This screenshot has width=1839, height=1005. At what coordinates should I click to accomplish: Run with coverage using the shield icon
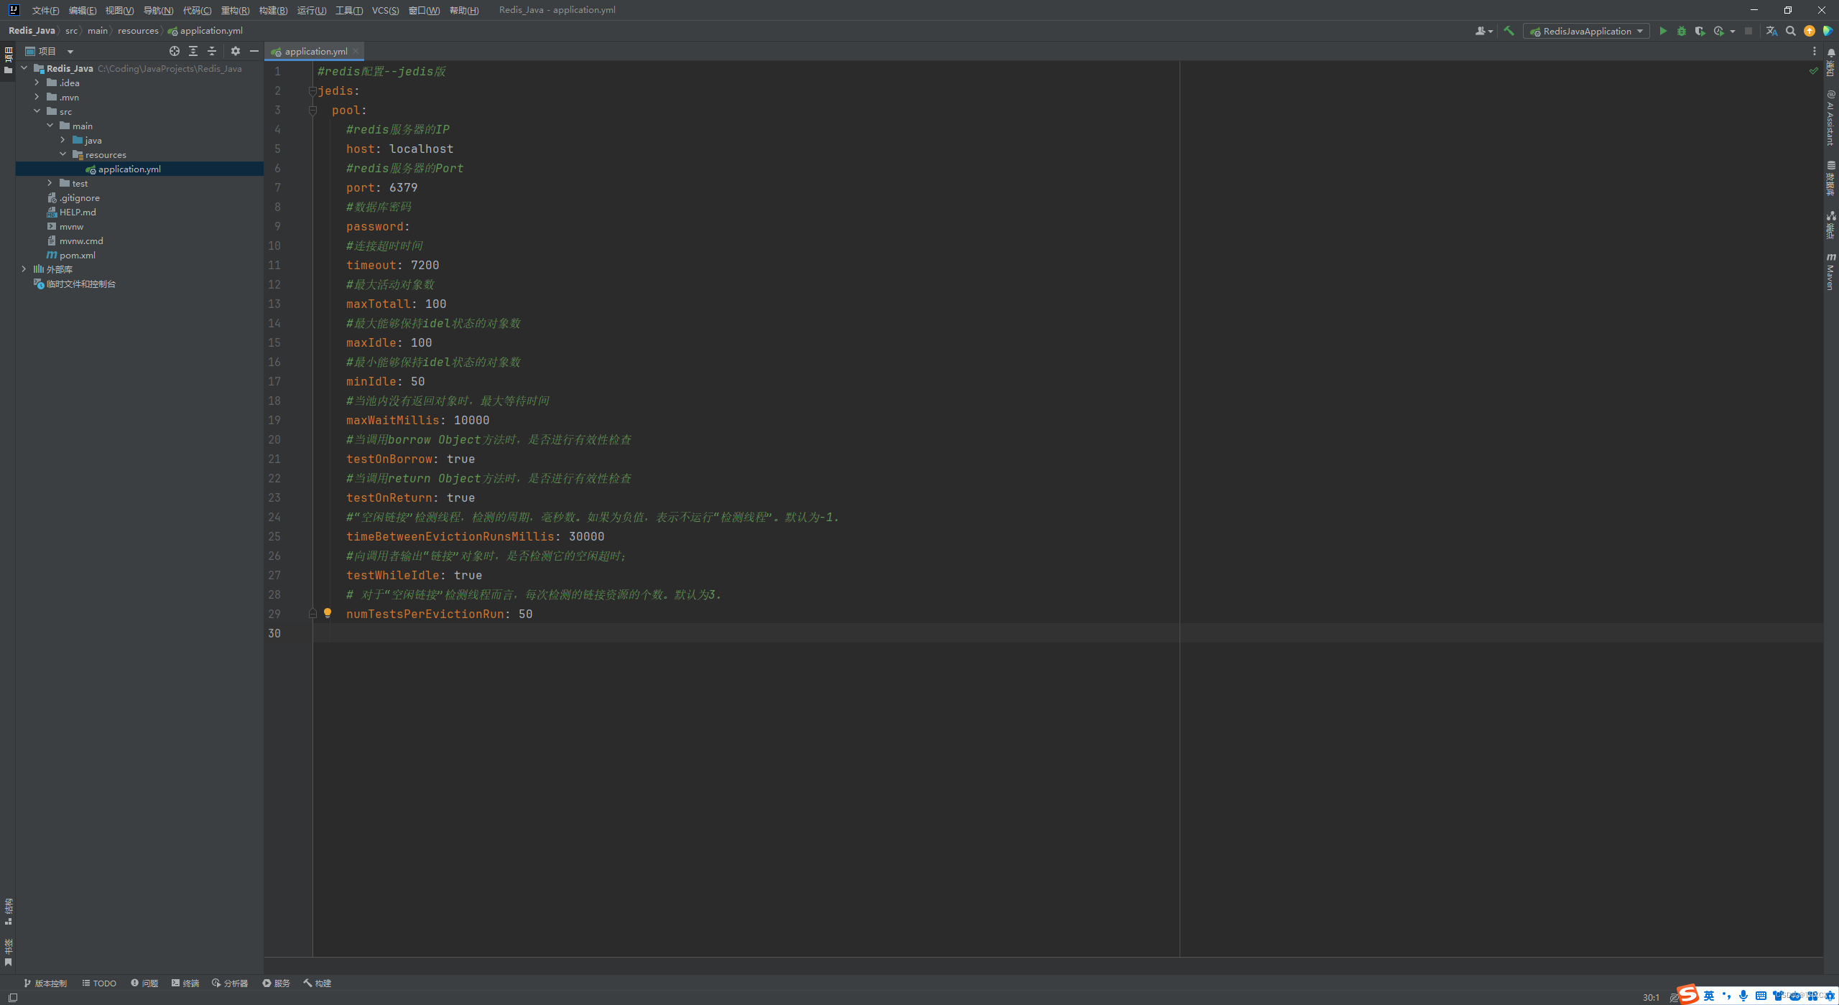tap(1700, 31)
